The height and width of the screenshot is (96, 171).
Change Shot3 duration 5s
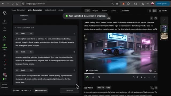[x=31, y=70]
